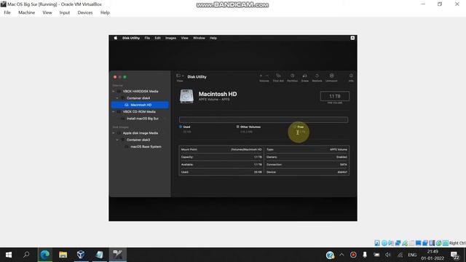The image size is (466, 262).
Task: Click the disk usage bar
Action: 264,119
